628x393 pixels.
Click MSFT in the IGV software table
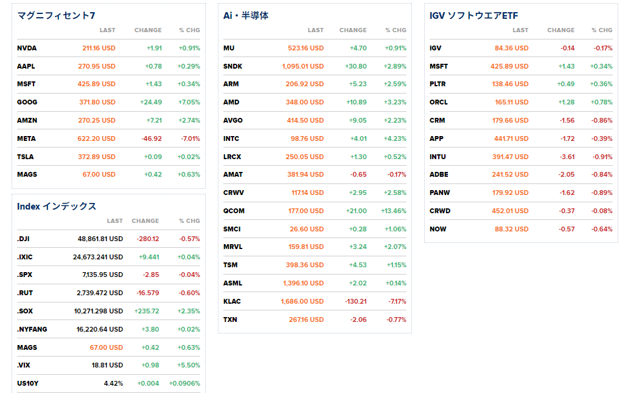(x=439, y=66)
